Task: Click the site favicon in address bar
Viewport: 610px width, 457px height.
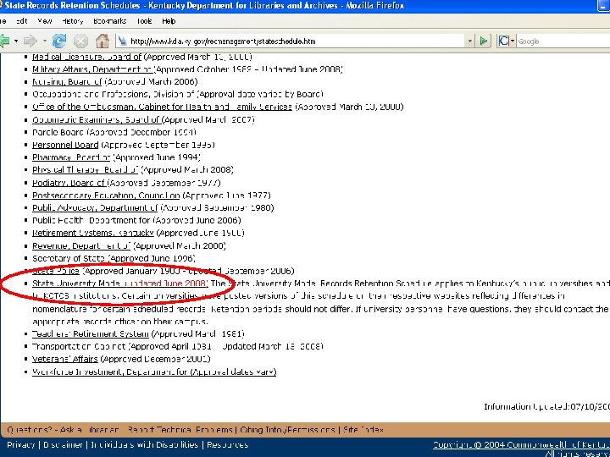Action: pos(123,41)
